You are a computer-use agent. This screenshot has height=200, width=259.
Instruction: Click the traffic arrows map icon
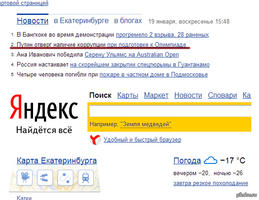pos(45,177)
